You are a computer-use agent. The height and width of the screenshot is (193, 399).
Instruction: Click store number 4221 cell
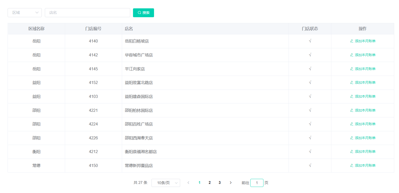pos(93,111)
